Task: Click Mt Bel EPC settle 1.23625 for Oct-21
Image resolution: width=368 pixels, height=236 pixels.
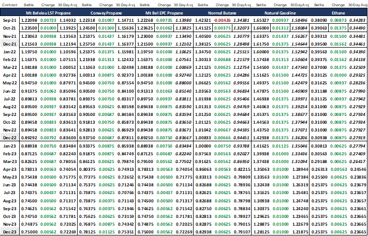Action: 145,28
